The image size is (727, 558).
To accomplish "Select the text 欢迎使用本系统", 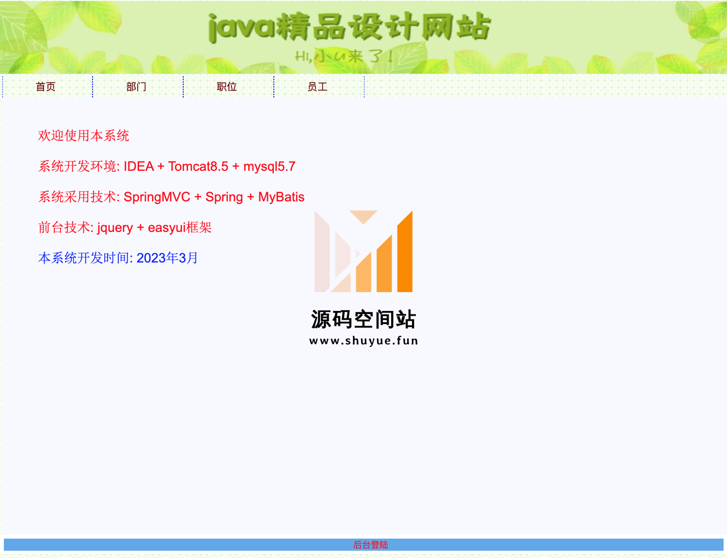I will [x=83, y=136].
